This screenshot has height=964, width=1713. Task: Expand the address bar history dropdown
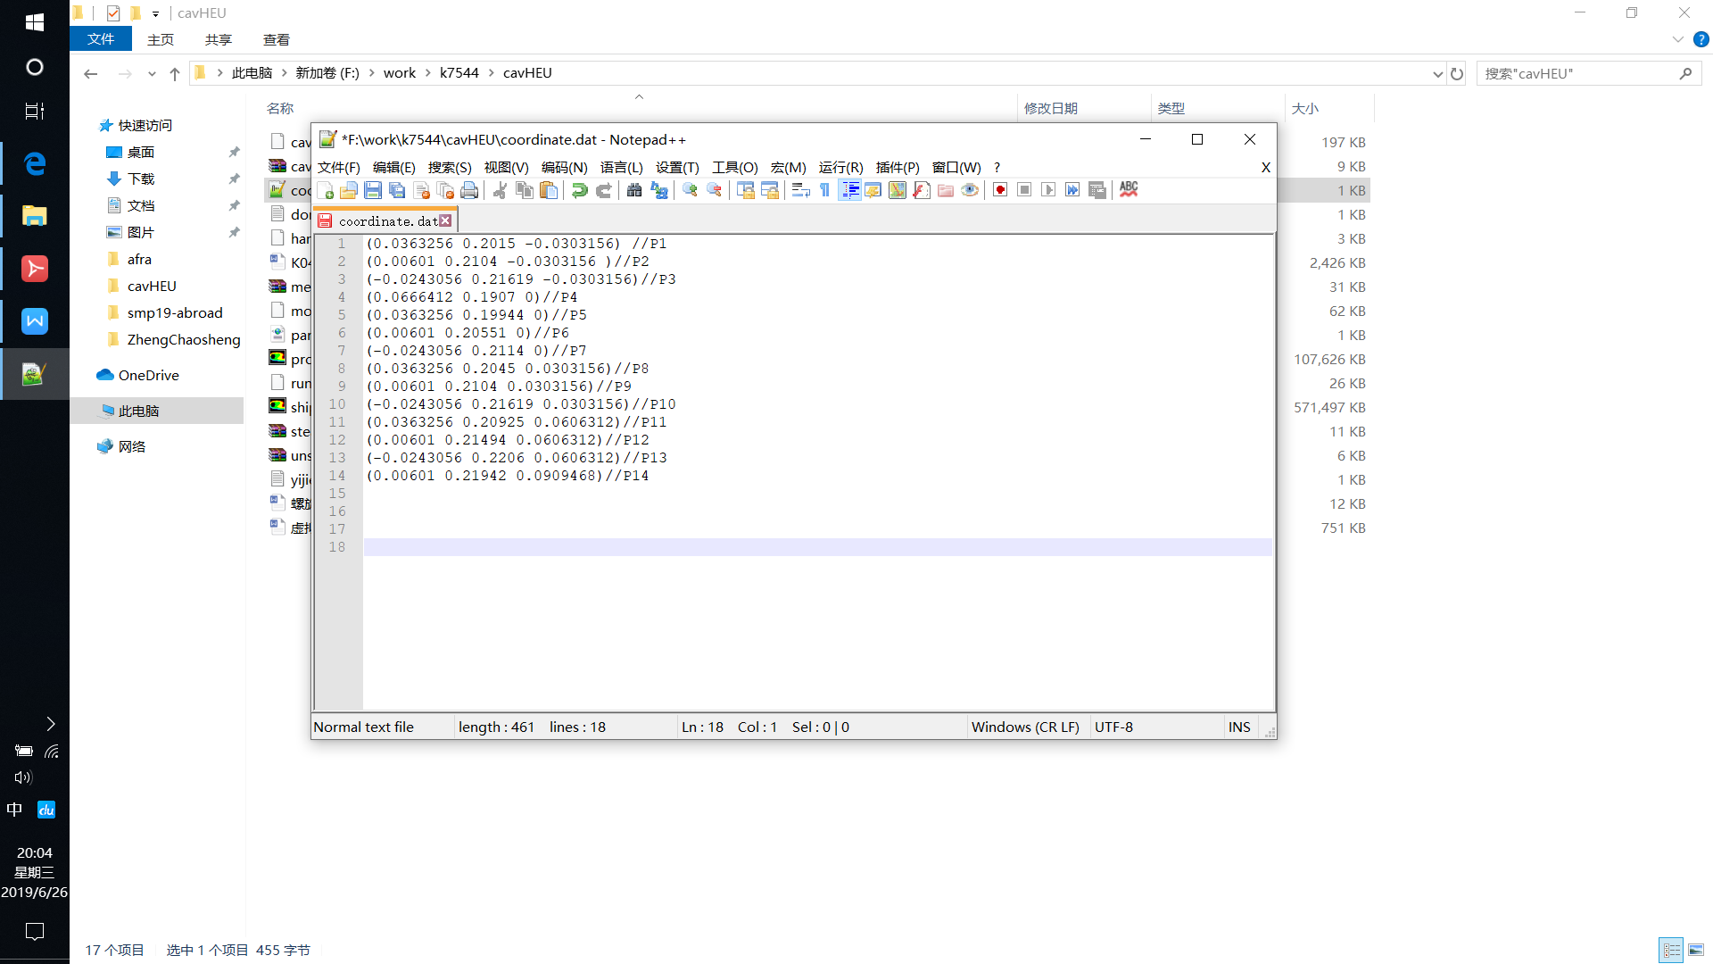pyautogui.click(x=1437, y=74)
